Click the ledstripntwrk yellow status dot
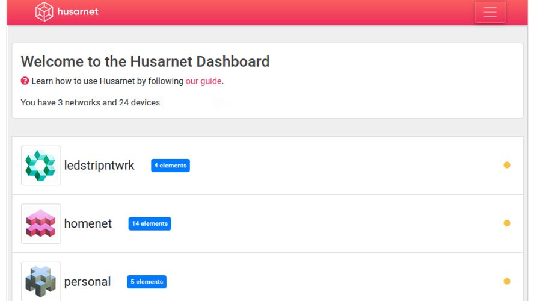The width and height of the screenshot is (534, 301). click(x=507, y=165)
